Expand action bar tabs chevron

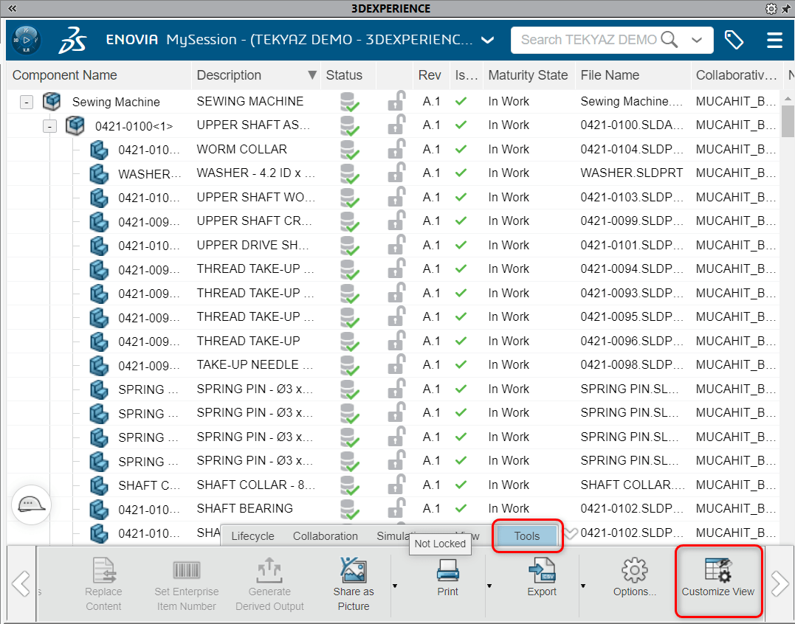point(571,534)
